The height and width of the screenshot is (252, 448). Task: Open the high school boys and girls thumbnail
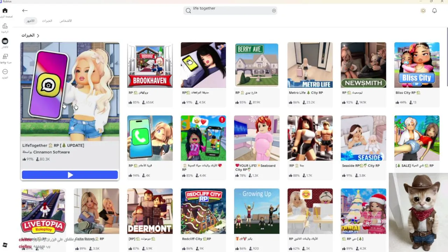point(310,211)
